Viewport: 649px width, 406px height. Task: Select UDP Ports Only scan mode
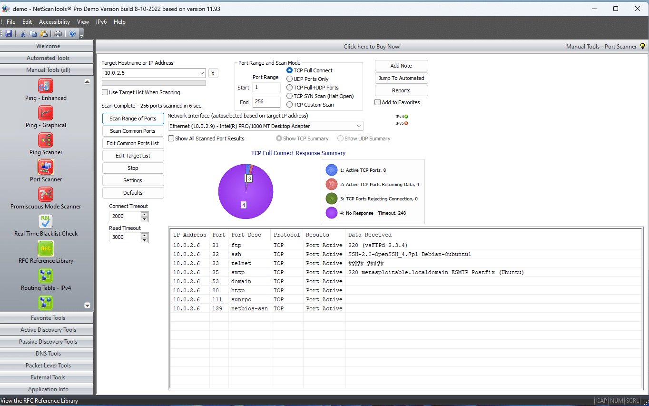[289, 79]
